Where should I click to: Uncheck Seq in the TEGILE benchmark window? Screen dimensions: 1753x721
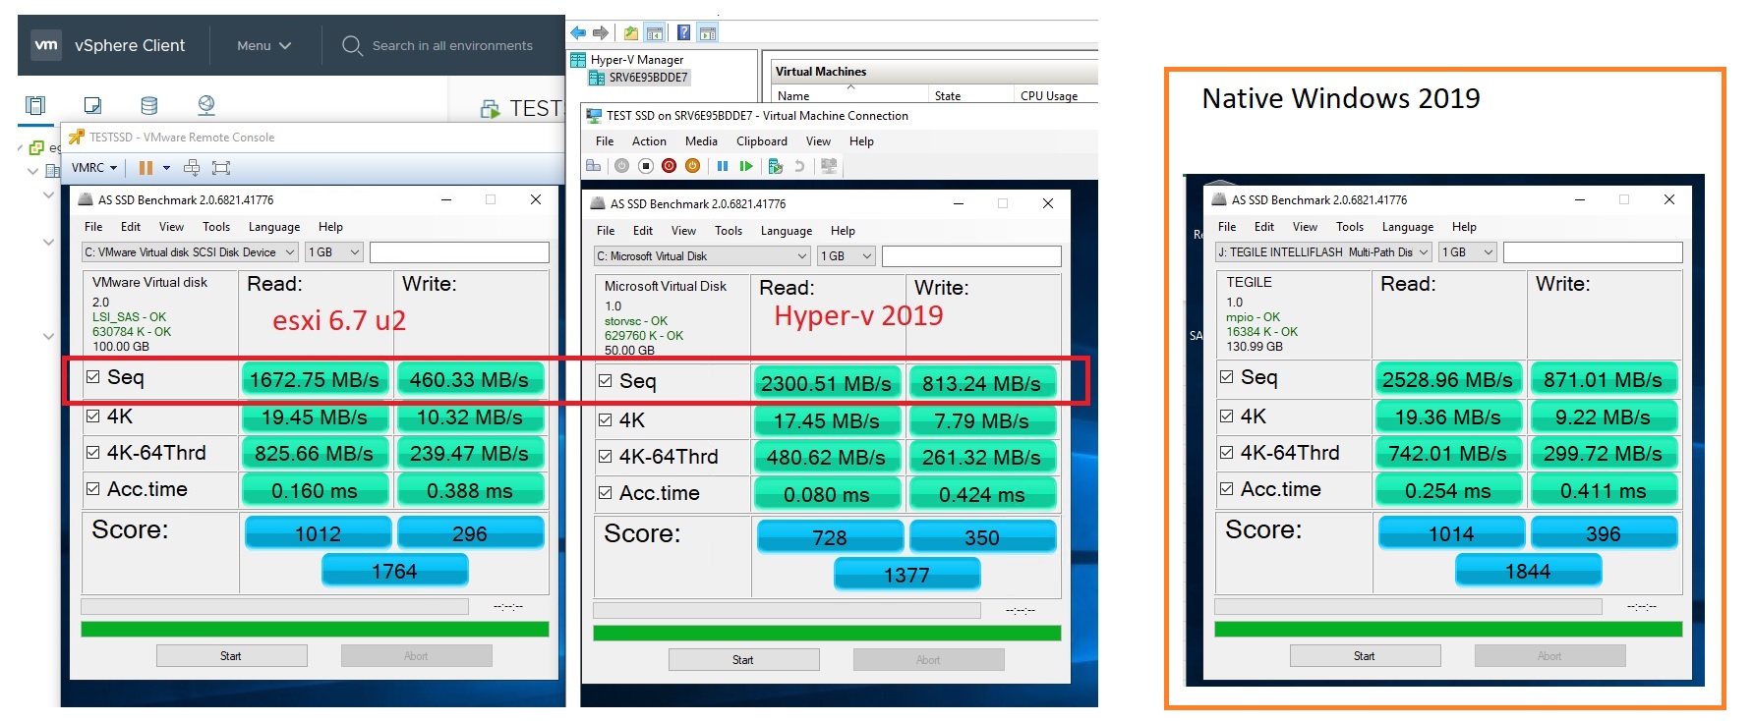coord(1227,377)
